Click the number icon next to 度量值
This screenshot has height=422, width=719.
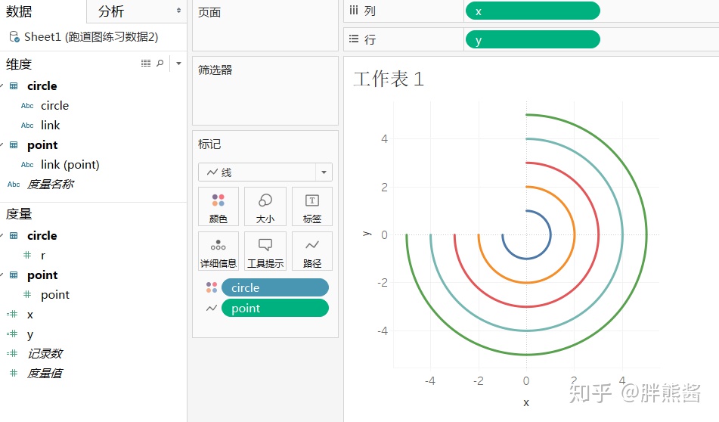coord(14,373)
